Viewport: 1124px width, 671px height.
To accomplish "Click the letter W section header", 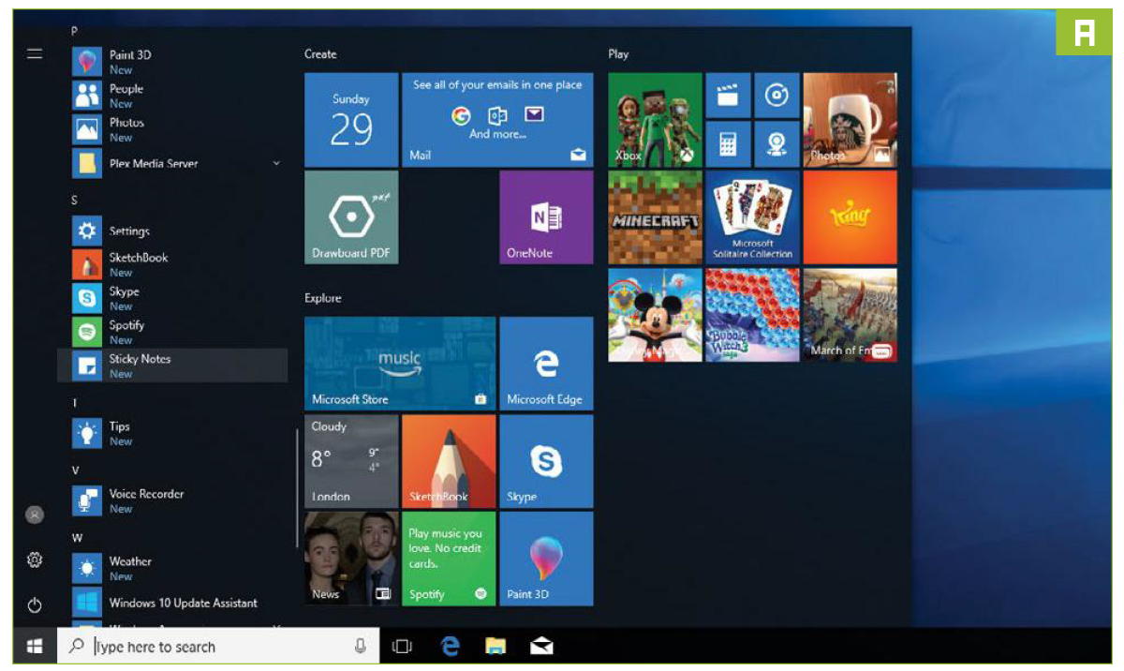I will click(76, 538).
